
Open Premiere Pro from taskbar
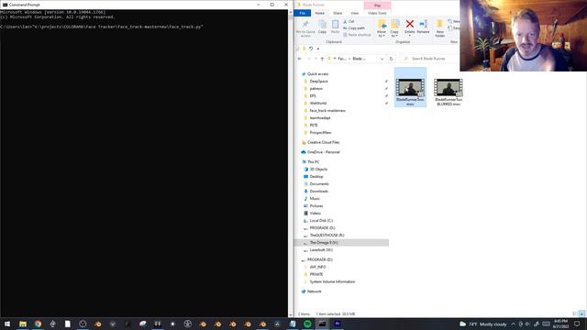click(338, 324)
